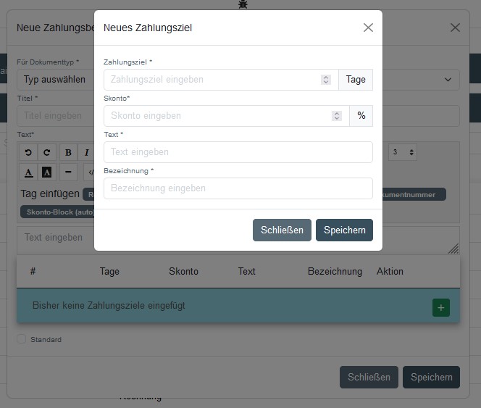This screenshot has height=408, width=481.
Task: Click into the Bezeichnung eingeben field
Action: click(x=238, y=188)
